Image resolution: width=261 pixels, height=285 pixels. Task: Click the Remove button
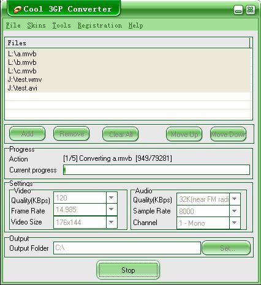72,134
